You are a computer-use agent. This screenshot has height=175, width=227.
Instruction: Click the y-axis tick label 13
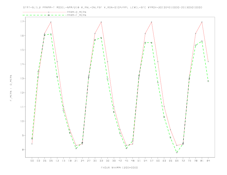22,78
